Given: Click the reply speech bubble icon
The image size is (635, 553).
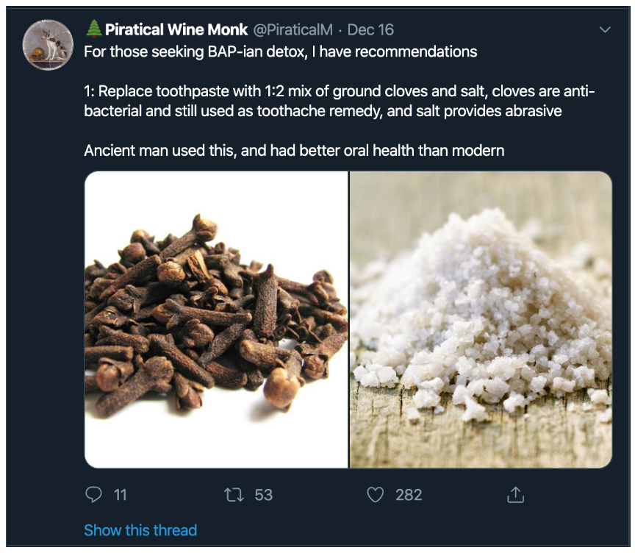Looking at the screenshot, I should pos(93,495).
